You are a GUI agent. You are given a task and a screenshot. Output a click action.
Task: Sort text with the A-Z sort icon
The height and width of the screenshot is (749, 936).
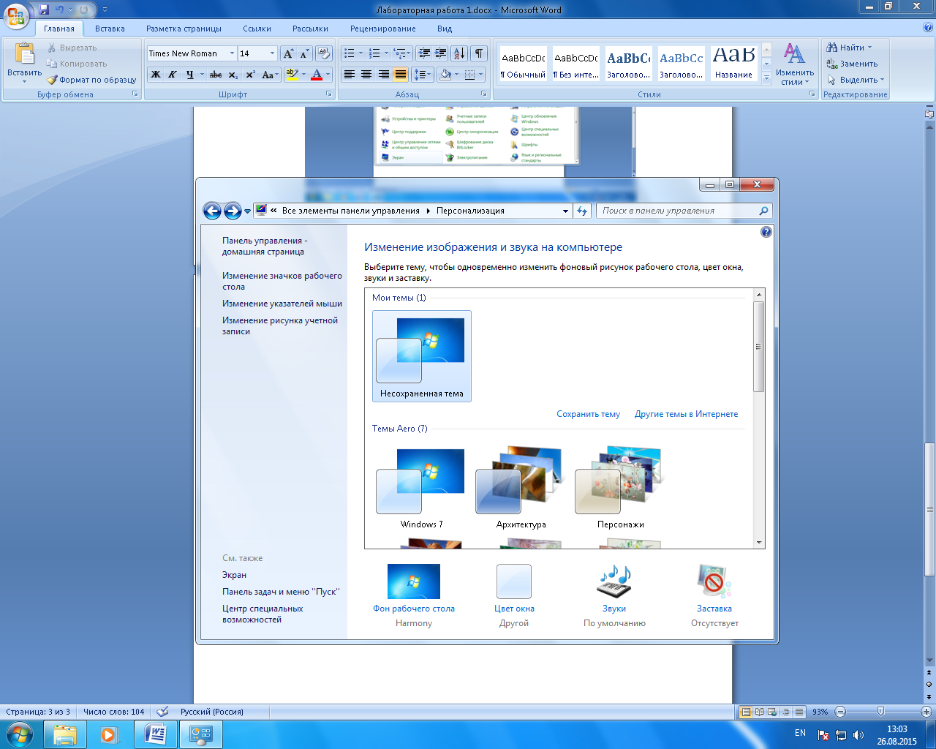click(x=459, y=53)
